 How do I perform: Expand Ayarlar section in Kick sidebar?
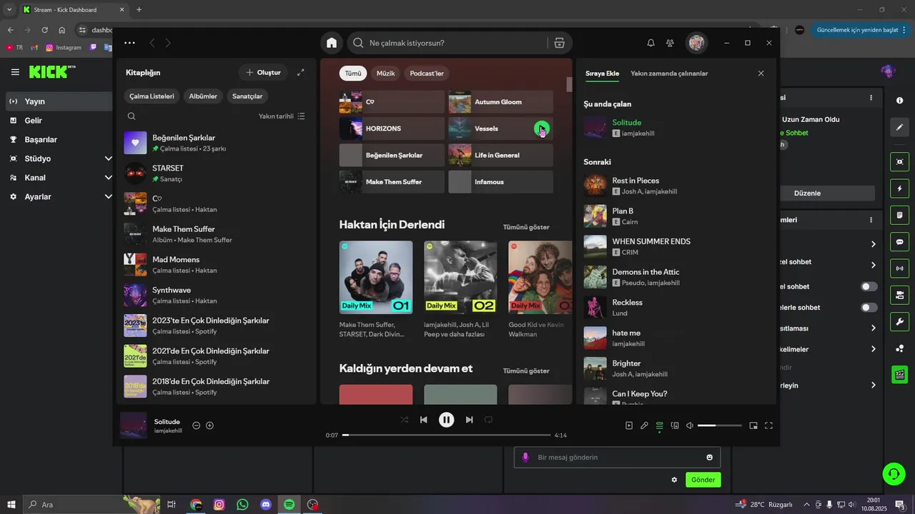[x=109, y=196]
